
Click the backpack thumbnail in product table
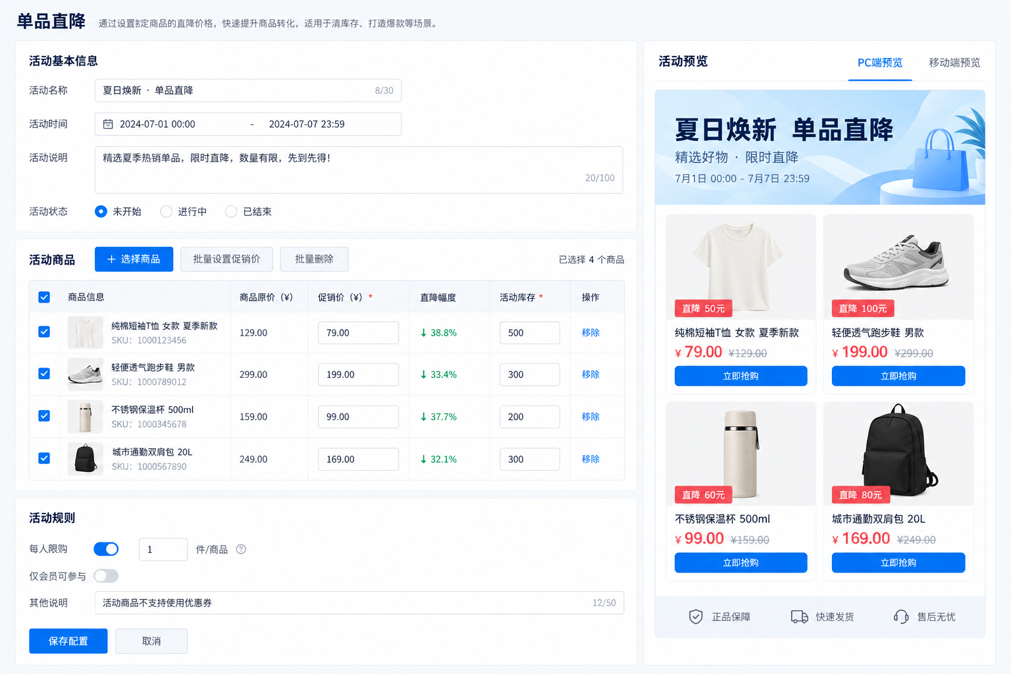86,459
